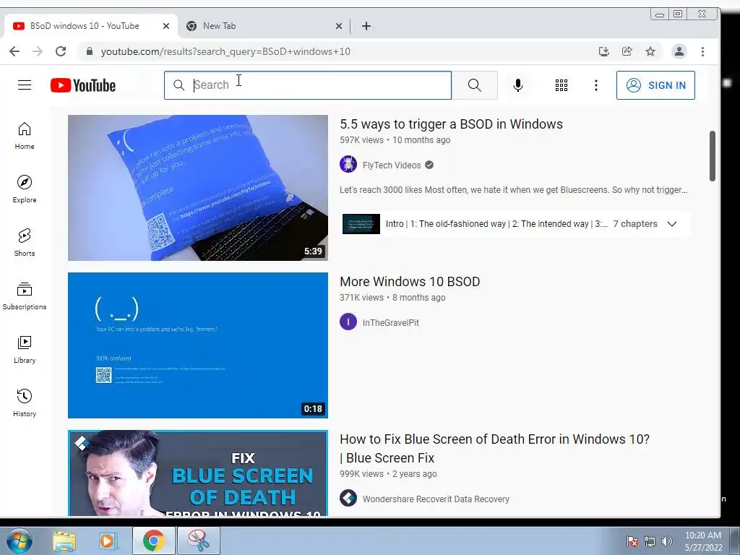Open a new browser tab
740x555 pixels.
point(366,26)
